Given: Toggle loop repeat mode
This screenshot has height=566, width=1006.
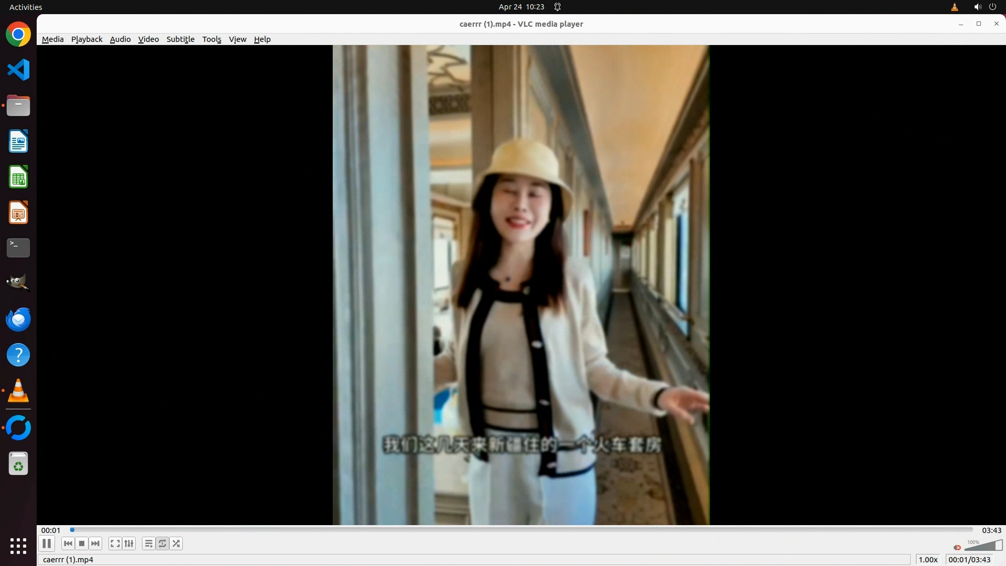Looking at the screenshot, I should pos(162,543).
